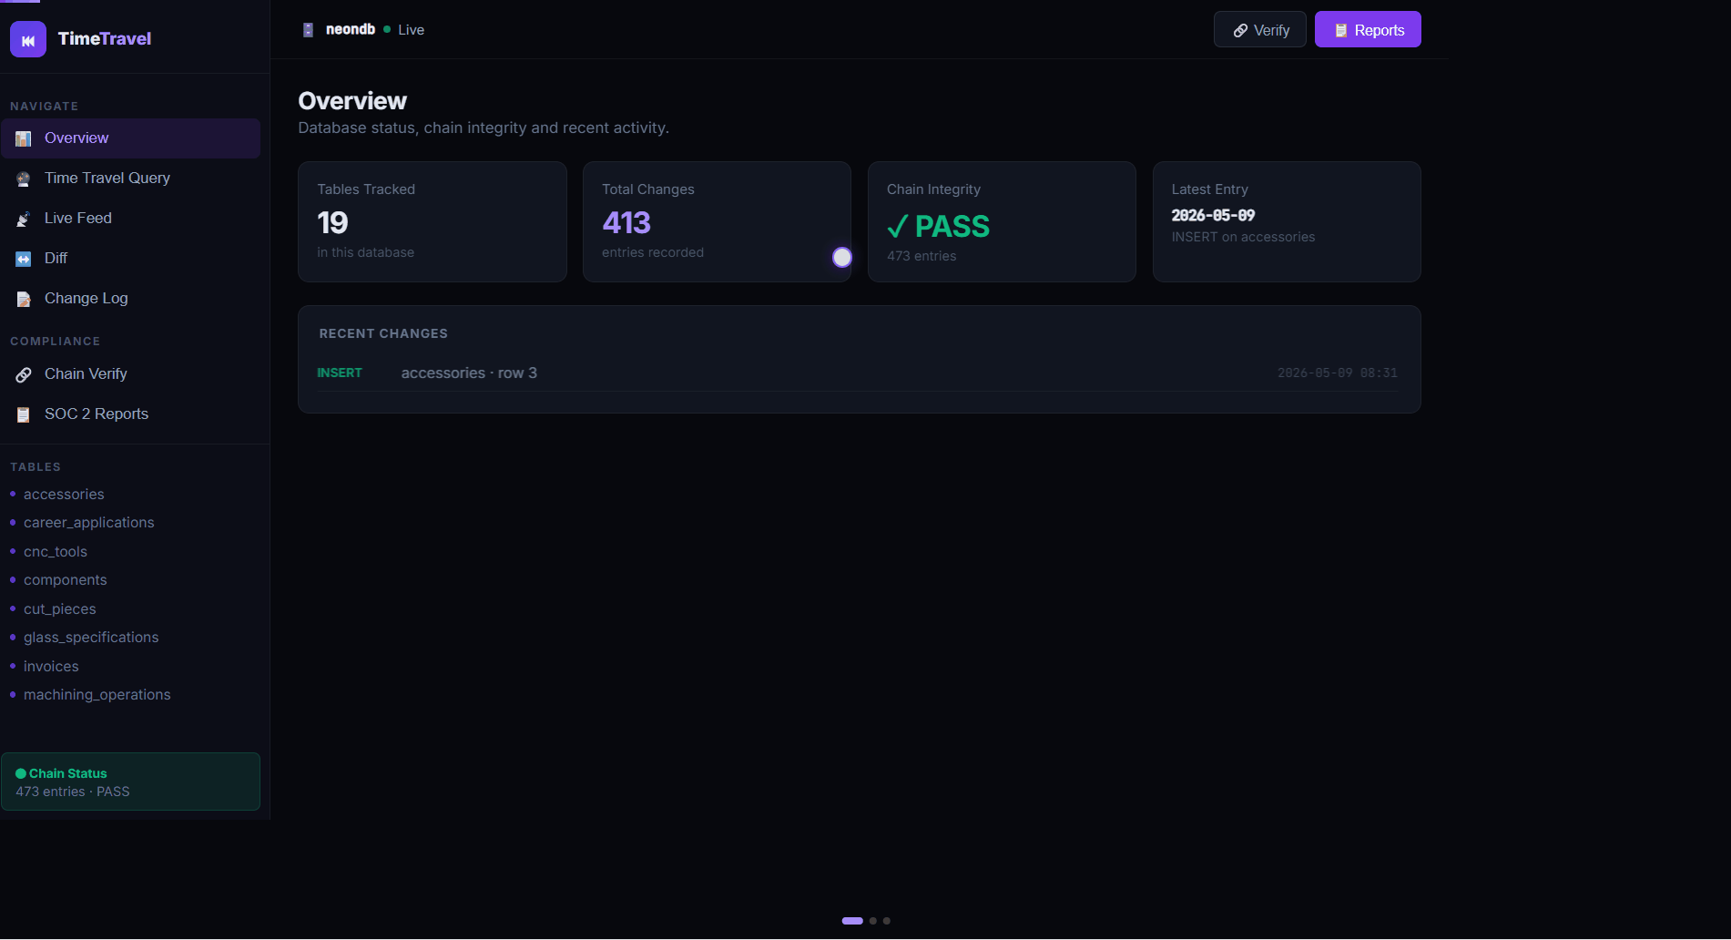Click the Chain Integrity PASS card
Image resolution: width=1731 pixels, height=940 pixels.
1002,221
